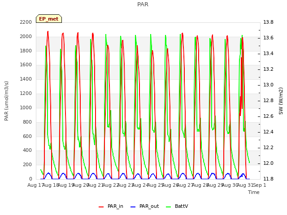Click the Aug 21 tick label

[x=96, y=185]
